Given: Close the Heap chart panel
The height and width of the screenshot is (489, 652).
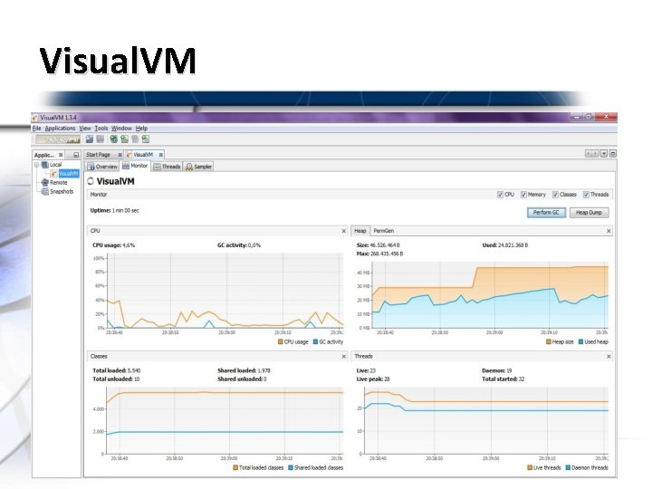Looking at the screenshot, I should [609, 231].
